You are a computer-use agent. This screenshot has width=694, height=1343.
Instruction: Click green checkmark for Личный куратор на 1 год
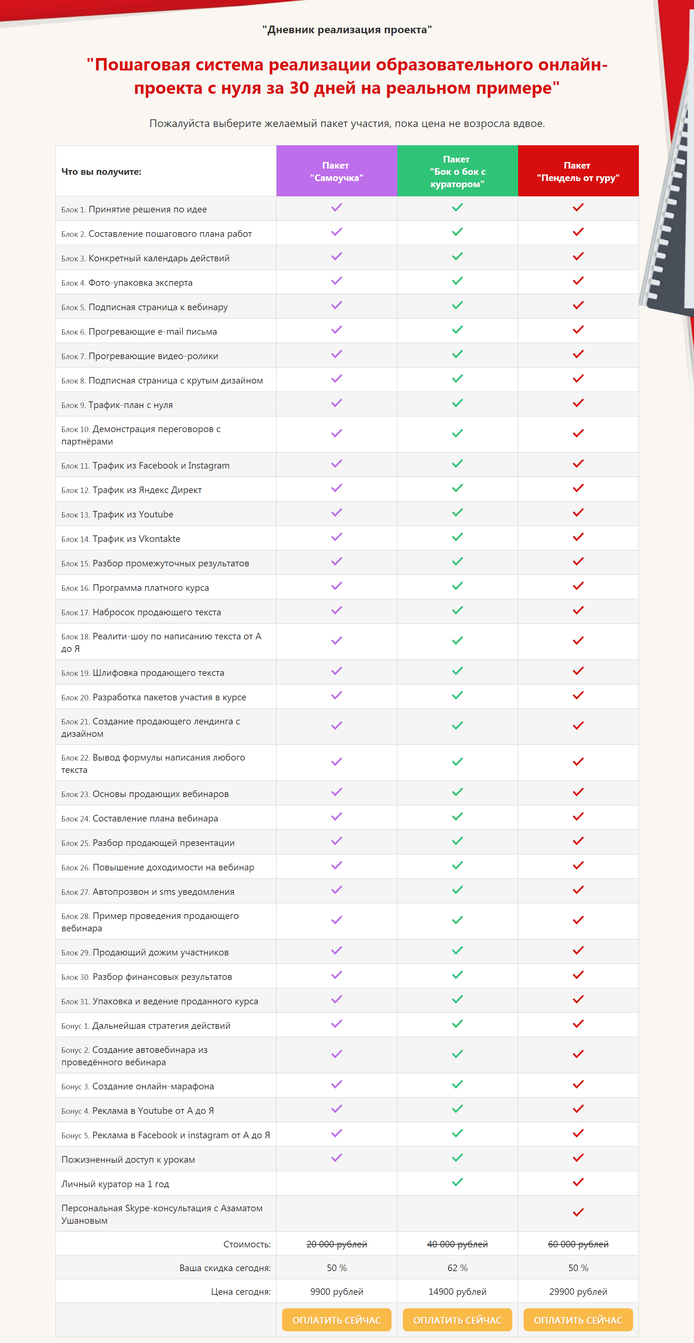click(457, 1182)
